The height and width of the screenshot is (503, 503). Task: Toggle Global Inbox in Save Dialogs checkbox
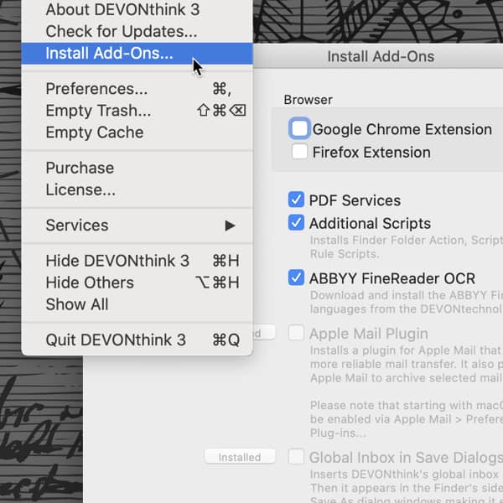[x=296, y=457]
